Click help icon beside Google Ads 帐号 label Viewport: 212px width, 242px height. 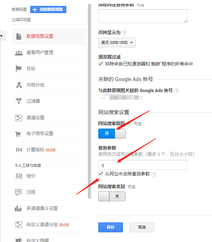(177, 91)
